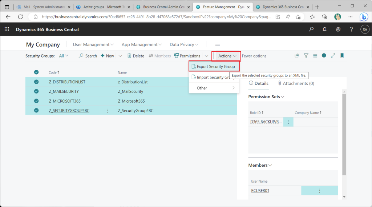The height and width of the screenshot is (207, 372).
Task: Expand Data Privacy menu
Action: tap(184, 44)
